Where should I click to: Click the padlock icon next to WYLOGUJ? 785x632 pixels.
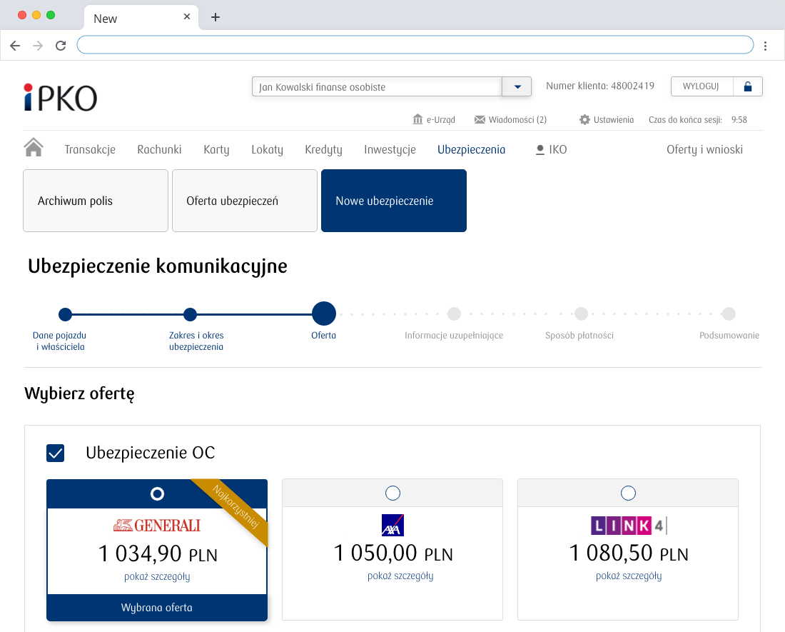[747, 86]
